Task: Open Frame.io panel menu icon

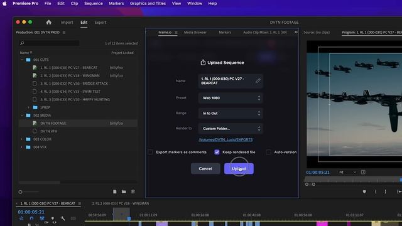Action: point(176,33)
